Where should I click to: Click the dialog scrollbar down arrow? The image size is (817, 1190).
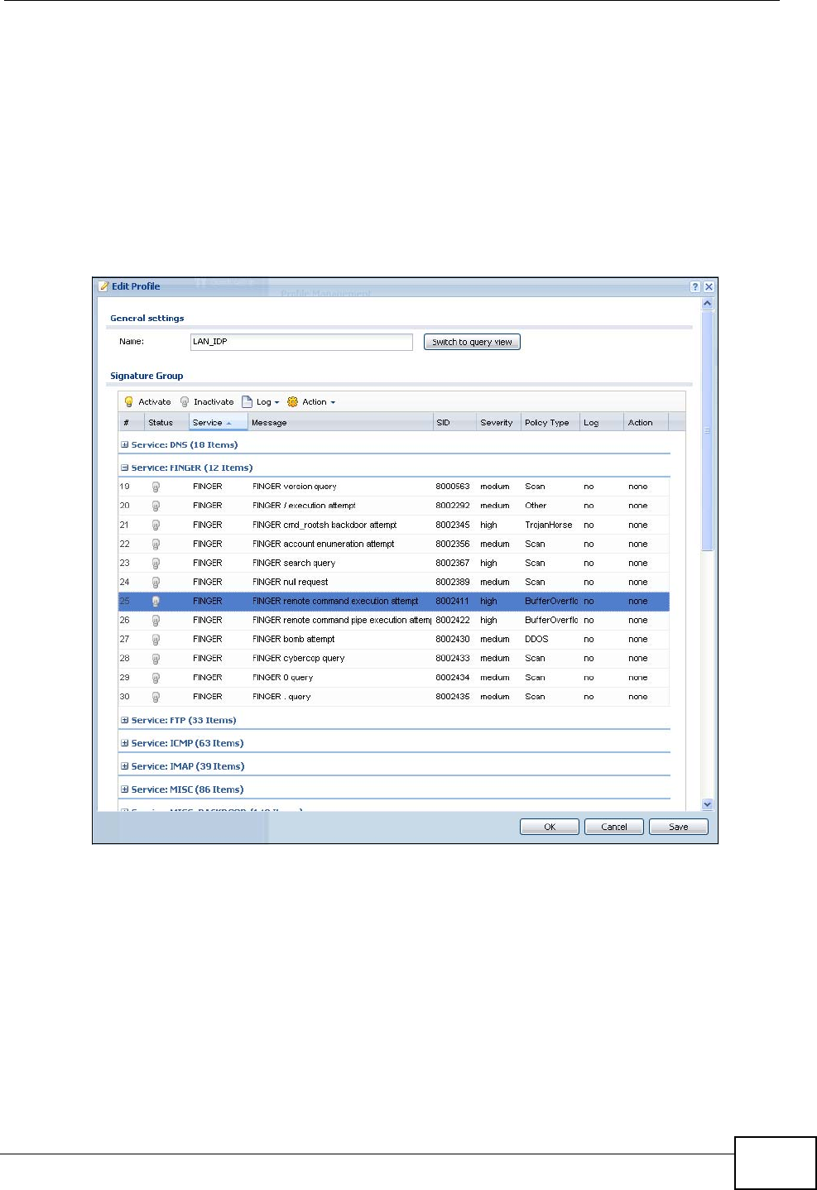pyautogui.click(x=707, y=804)
